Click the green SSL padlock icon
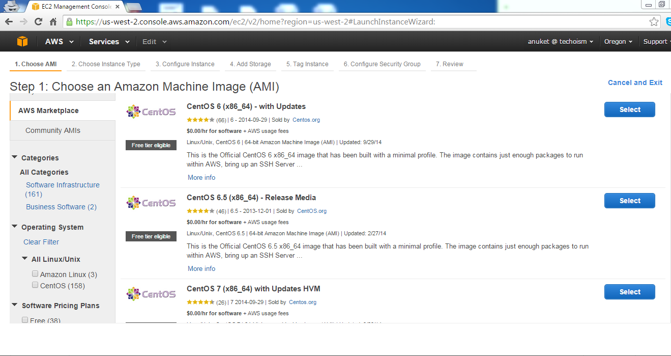Viewport: 671px width, 356px height. 70,22
